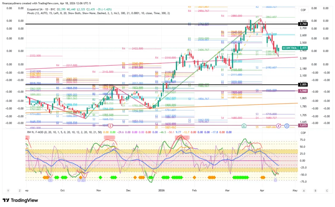This screenshot has width=335, height=207.
Task: Open the COP currency selector on price chart
Action: 303,10
